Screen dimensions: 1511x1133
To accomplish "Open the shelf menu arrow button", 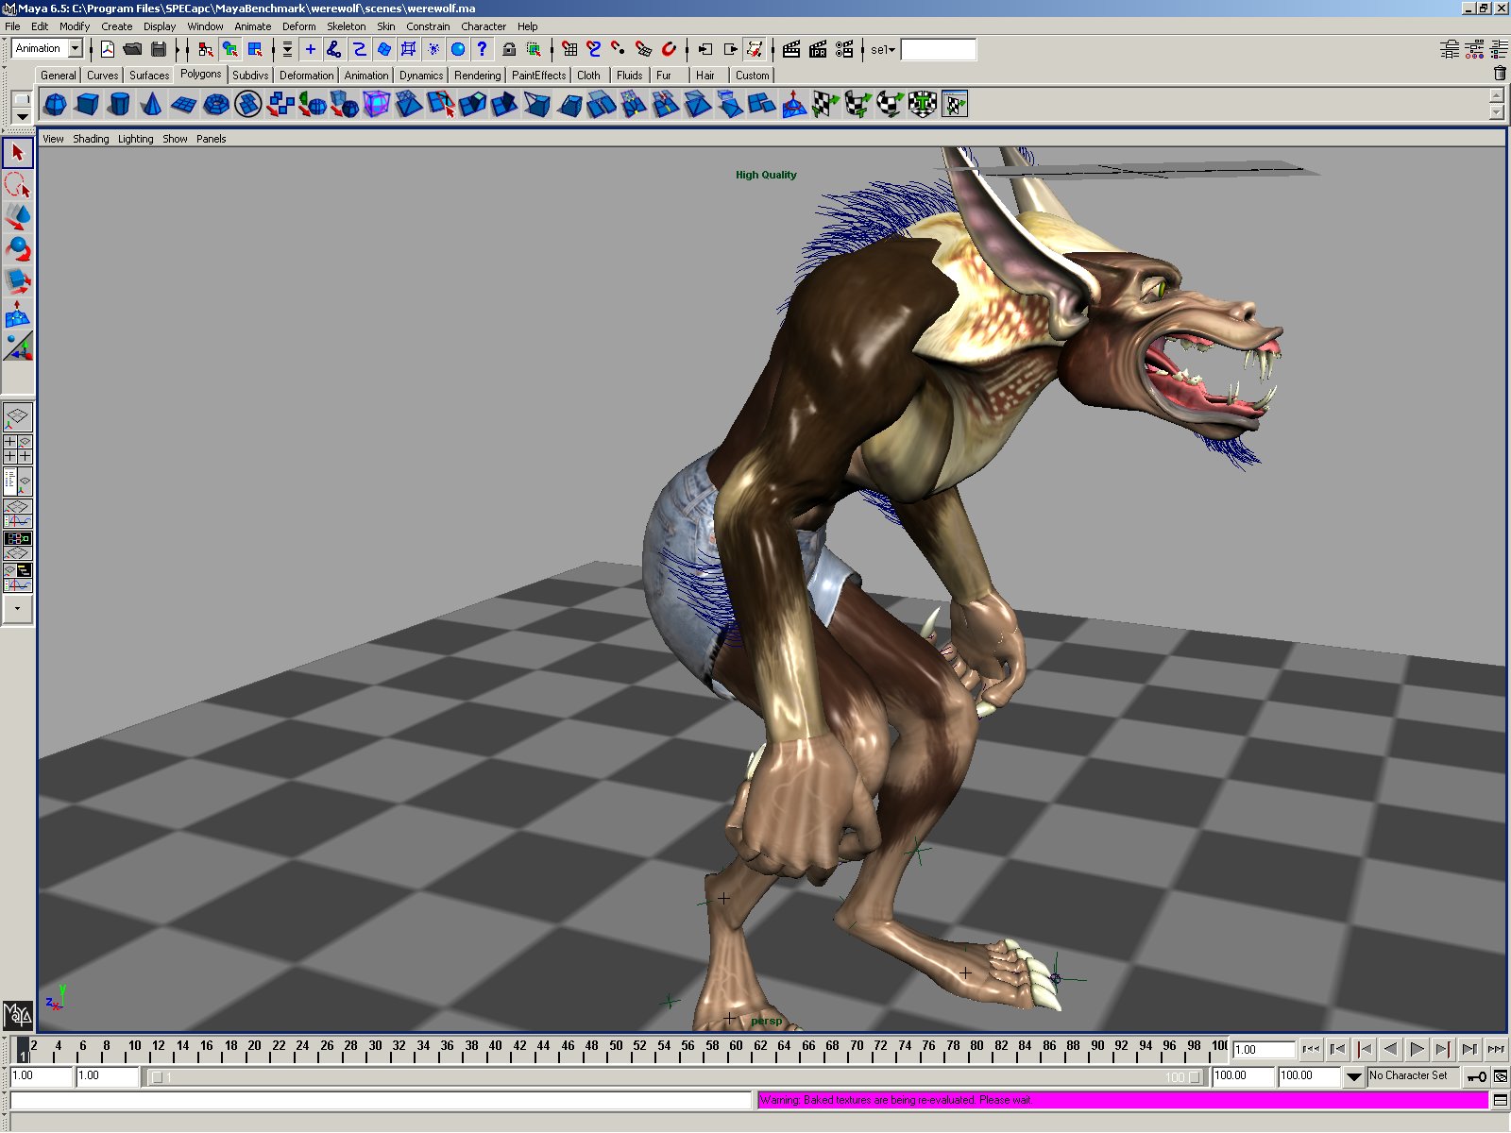I will pos(21,116).
